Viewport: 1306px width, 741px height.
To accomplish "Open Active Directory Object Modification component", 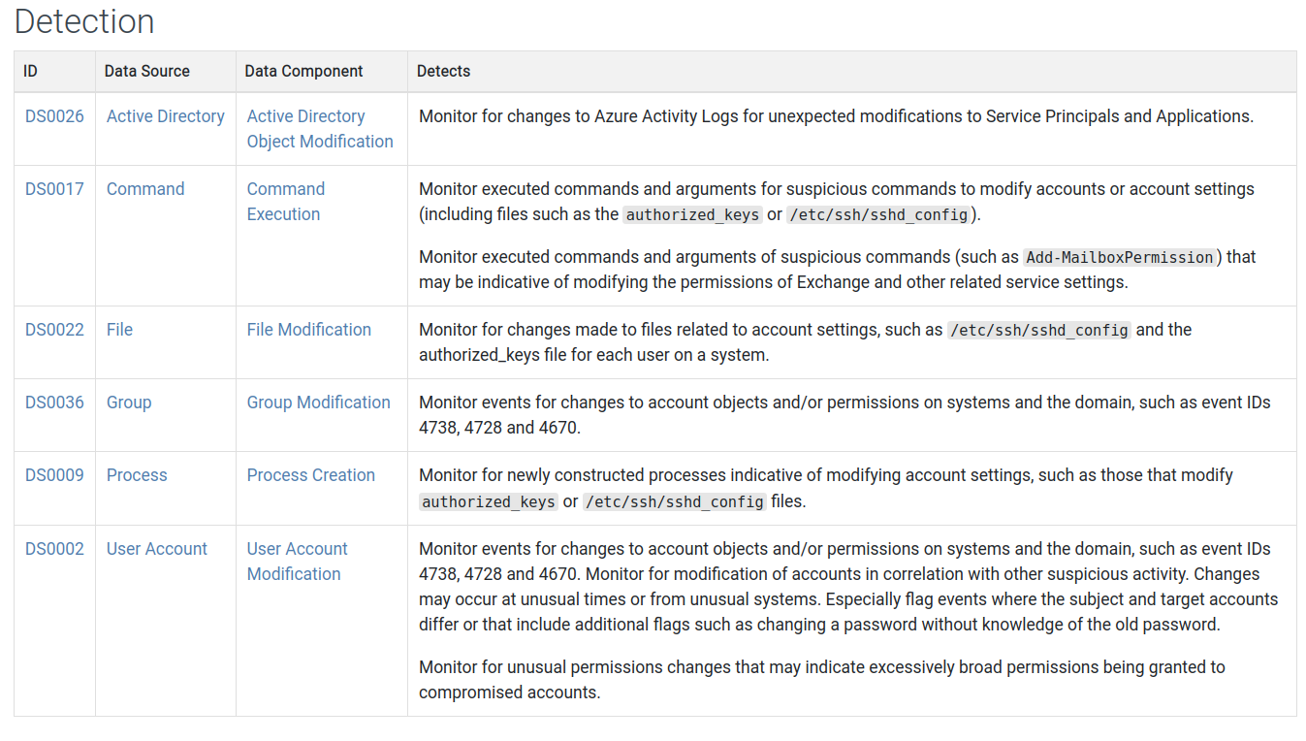I will point(319,129).
